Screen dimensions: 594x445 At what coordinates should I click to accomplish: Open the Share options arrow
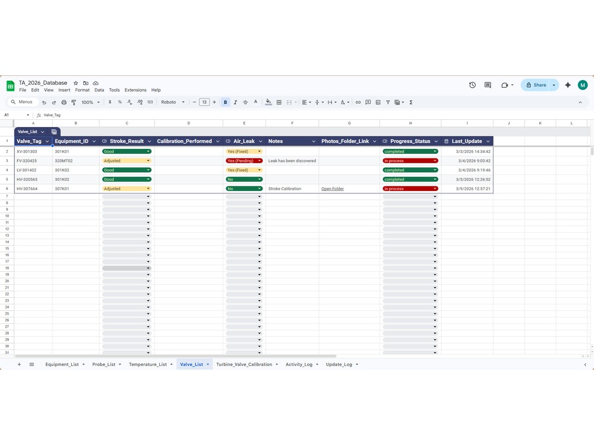click(x=554, y=85)
